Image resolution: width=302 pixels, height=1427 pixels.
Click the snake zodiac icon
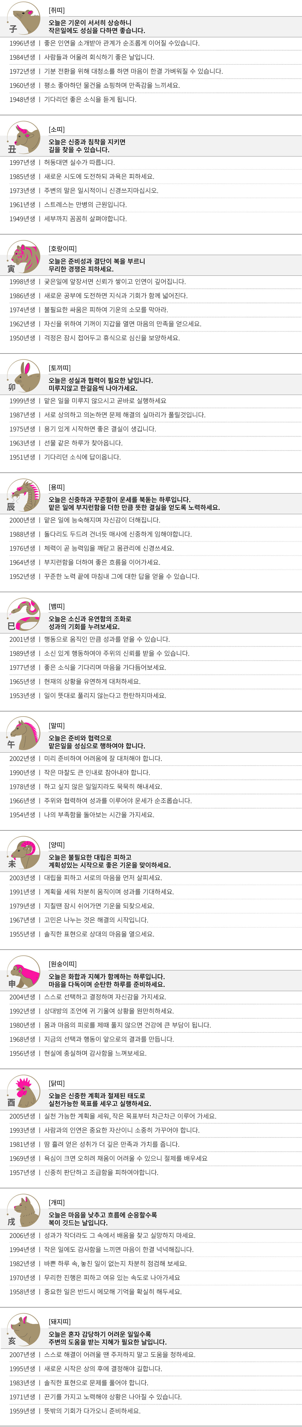(24, 614)
